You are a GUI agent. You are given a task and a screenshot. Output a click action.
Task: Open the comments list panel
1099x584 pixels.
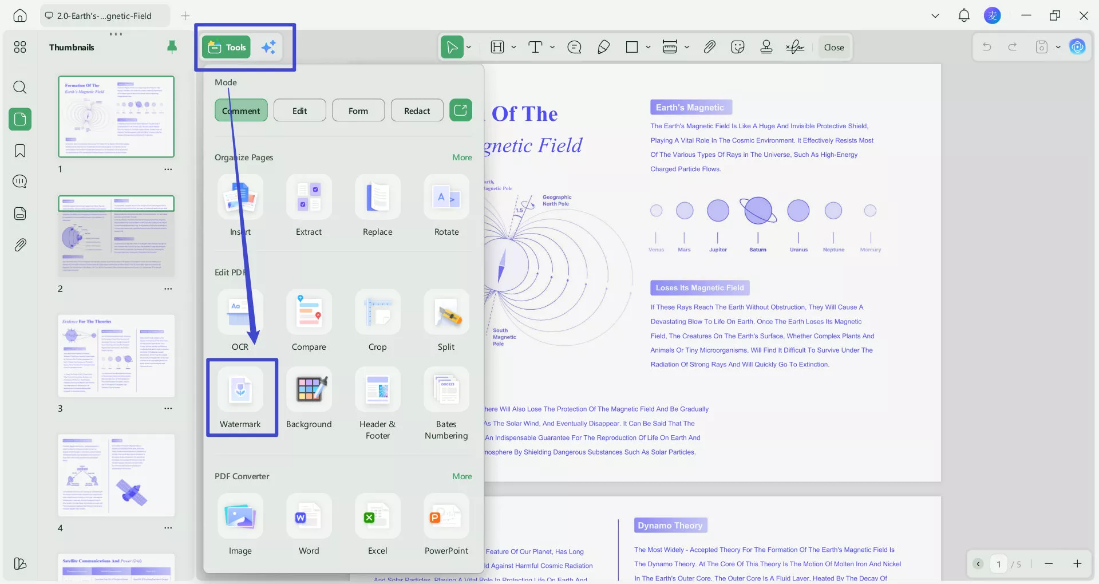pos(20,181)
